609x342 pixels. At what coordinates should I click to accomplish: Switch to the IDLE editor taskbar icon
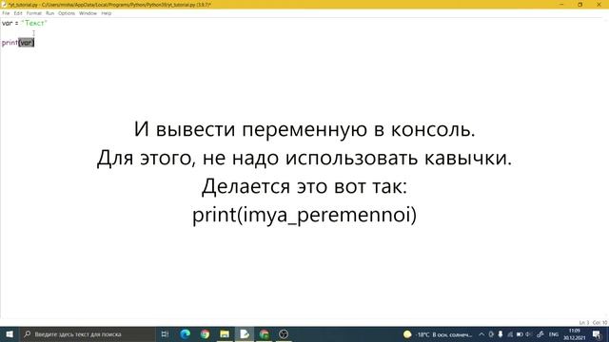[x=245, y=334]
